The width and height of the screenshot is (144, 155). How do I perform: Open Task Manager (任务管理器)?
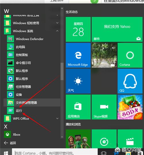(x=32, y=87)
